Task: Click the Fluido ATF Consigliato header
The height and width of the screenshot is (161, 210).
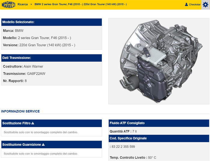Action: [x=159, y=123]
